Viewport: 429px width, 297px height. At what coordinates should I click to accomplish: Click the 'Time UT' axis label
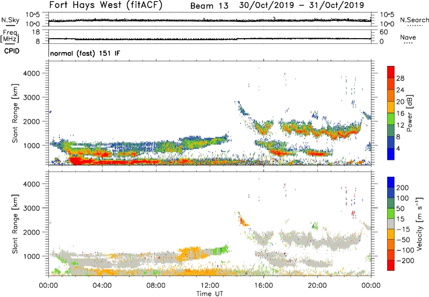[x=210, y=293]
